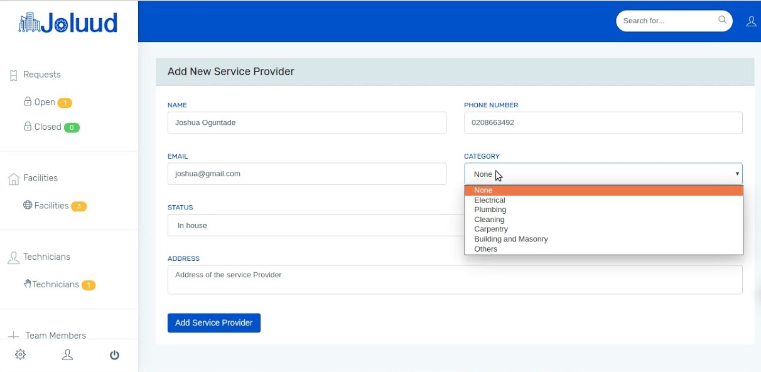
Task: Click the Requests bookmark icon
Action: (x=13, y=75)
